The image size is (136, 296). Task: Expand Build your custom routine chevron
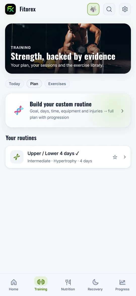pyautogui.click(x=122, y=111)
